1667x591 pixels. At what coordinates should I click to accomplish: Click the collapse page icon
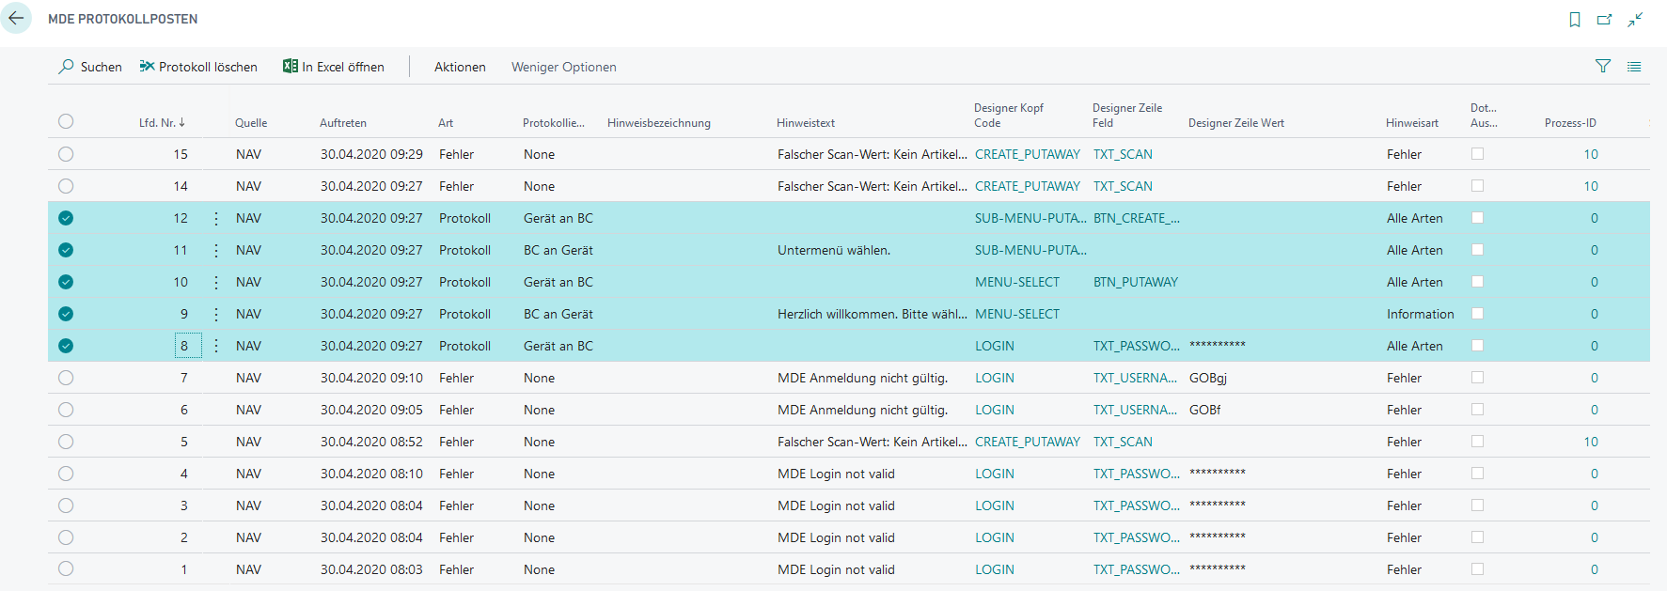pyautogui.click(x=1636, y=20)
